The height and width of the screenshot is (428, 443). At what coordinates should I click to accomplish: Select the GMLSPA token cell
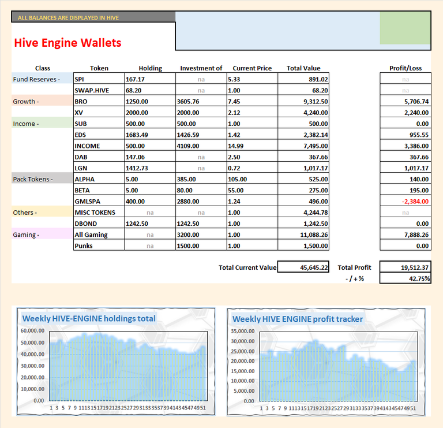point(99,202)
